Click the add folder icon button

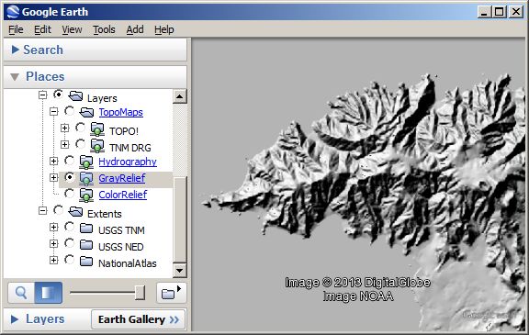click(x=171, y=293)
